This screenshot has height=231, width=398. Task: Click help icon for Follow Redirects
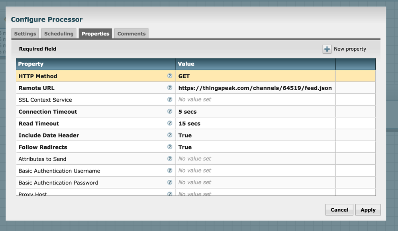(170, 147)
